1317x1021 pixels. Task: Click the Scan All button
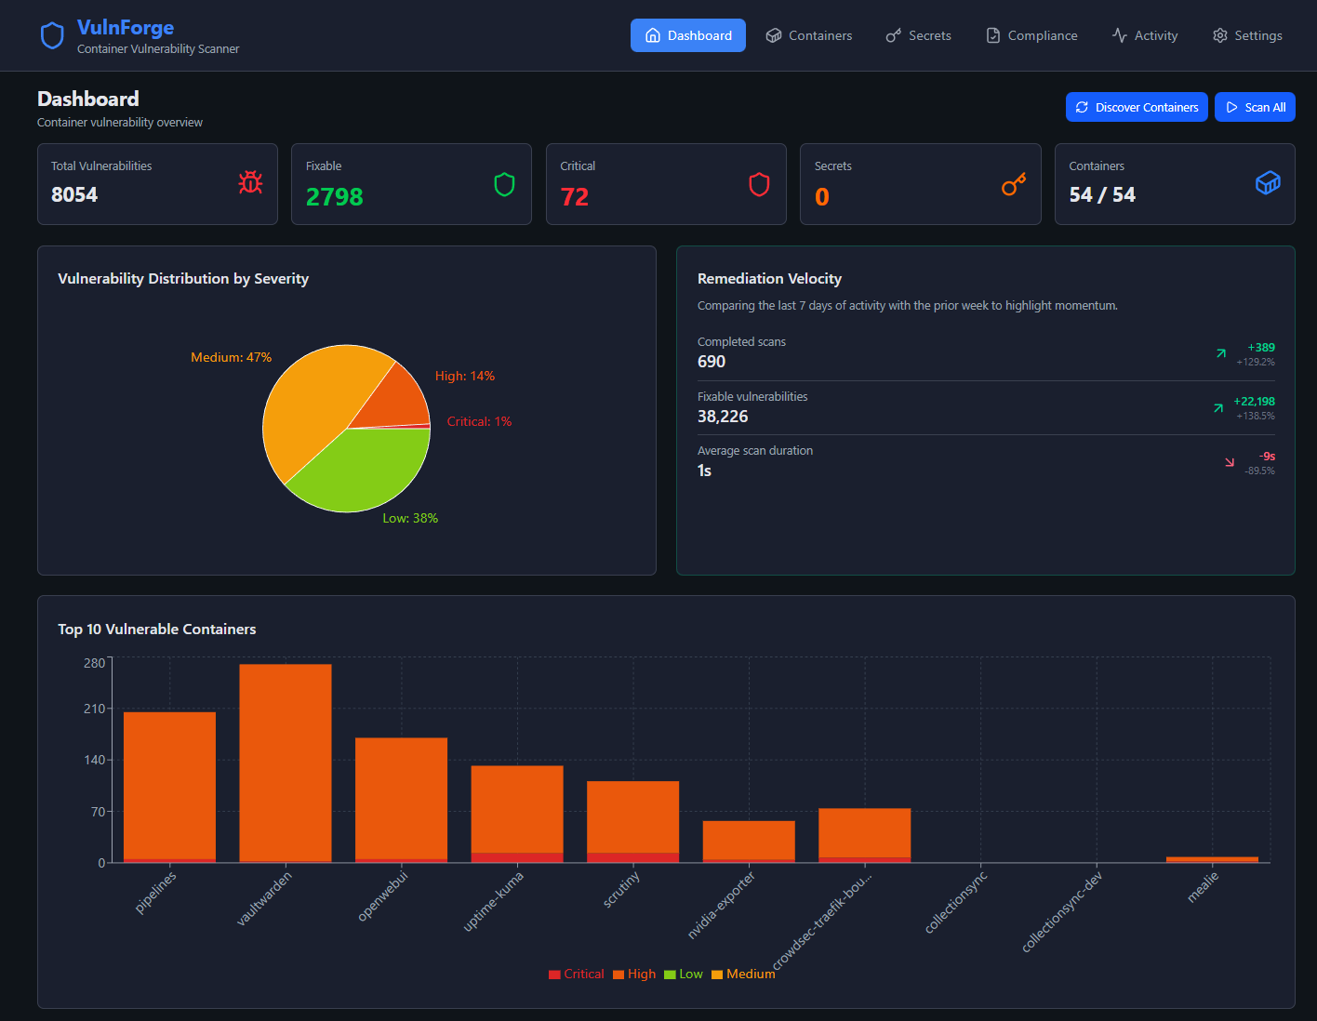[x=1255, y=106]
